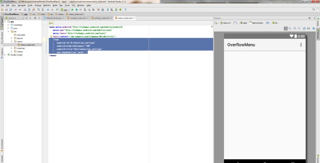Open the MainActivity dropdown in Preview

257,23
